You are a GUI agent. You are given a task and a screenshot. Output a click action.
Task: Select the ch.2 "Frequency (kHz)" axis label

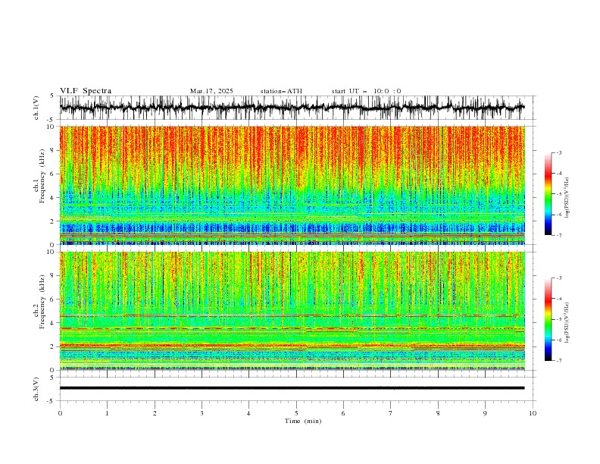(x=42, y=301)
